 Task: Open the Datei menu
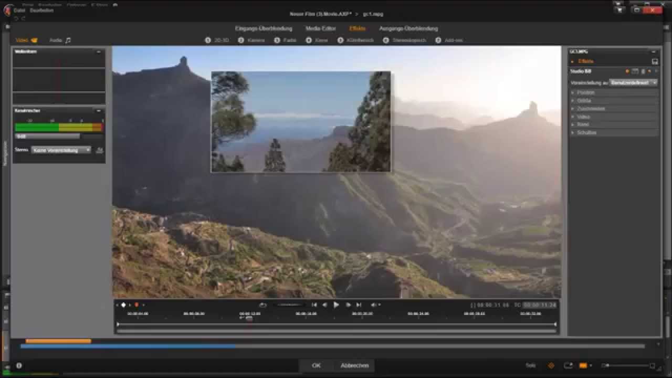click(x=19, y=10)
